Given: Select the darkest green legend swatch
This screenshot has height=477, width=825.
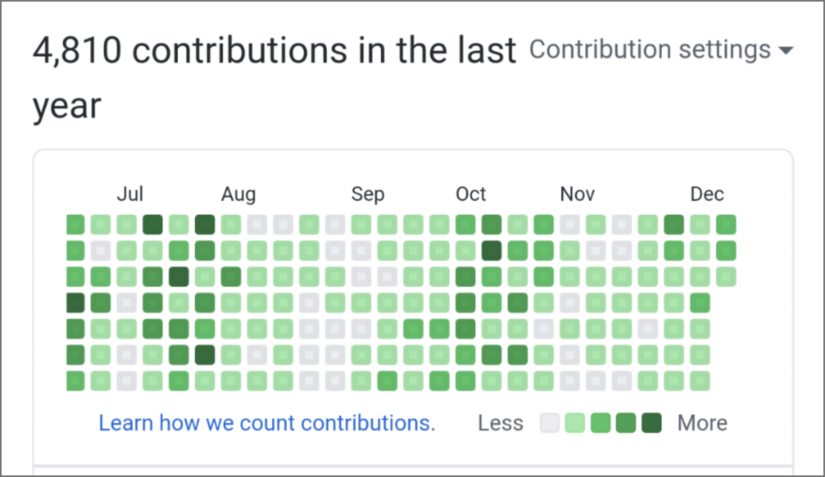Looking at the screenshot, I should [651, 423].
